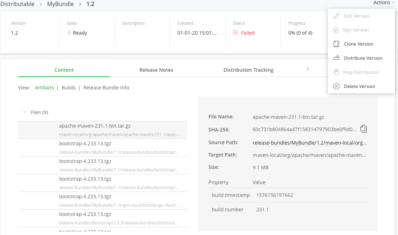Click the Progress value 0% (0 of 4)
Image resolution: width=398 pixels, height=235 pixels.
point(300,33)
